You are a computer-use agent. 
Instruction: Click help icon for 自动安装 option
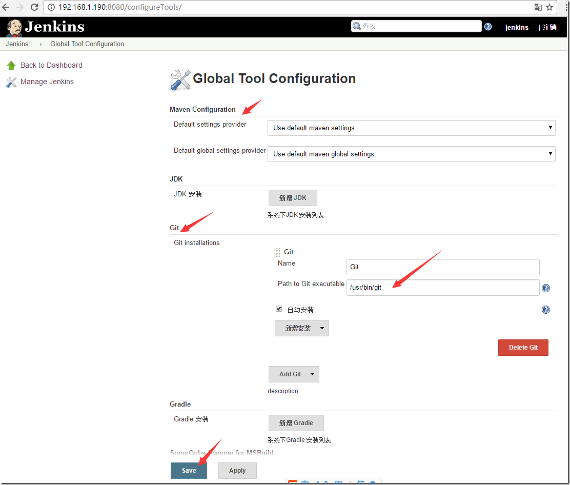(545, 309)
